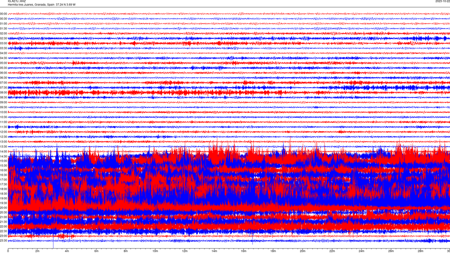Select the 4m axis tick label

[x=67, y=251]
